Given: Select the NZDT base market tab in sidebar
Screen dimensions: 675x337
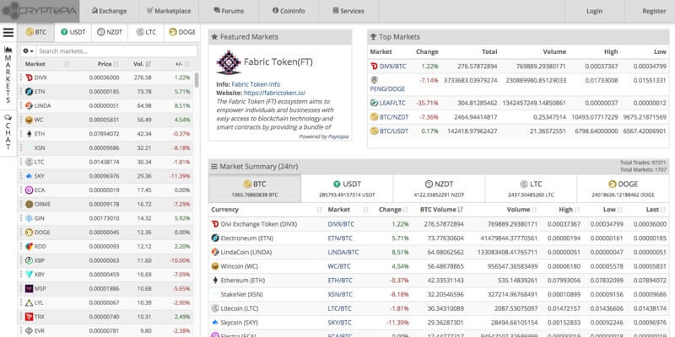Looking at the screenshot, I should coord(110,32).
